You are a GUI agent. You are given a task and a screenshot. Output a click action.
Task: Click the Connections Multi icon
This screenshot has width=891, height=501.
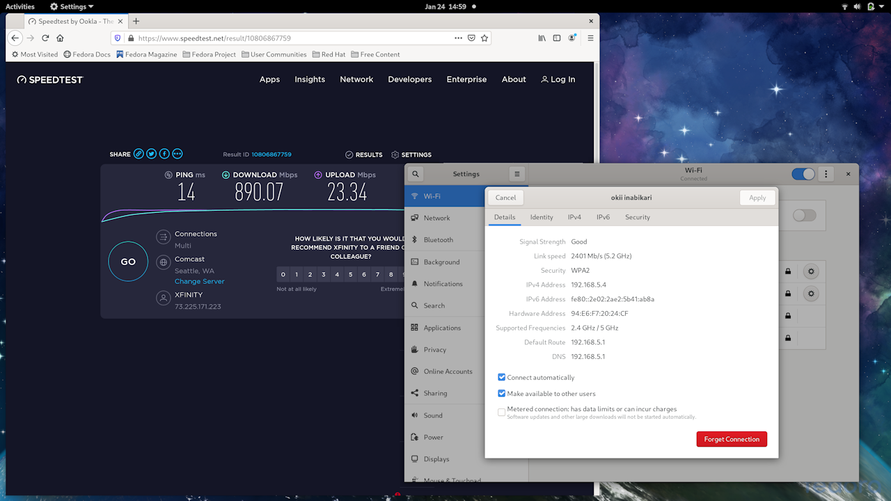pyautogui.click(x=163, y=237)
